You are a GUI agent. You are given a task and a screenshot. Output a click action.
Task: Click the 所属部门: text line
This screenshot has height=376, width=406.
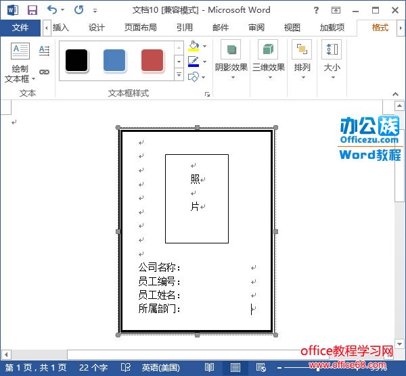point(159,308)
